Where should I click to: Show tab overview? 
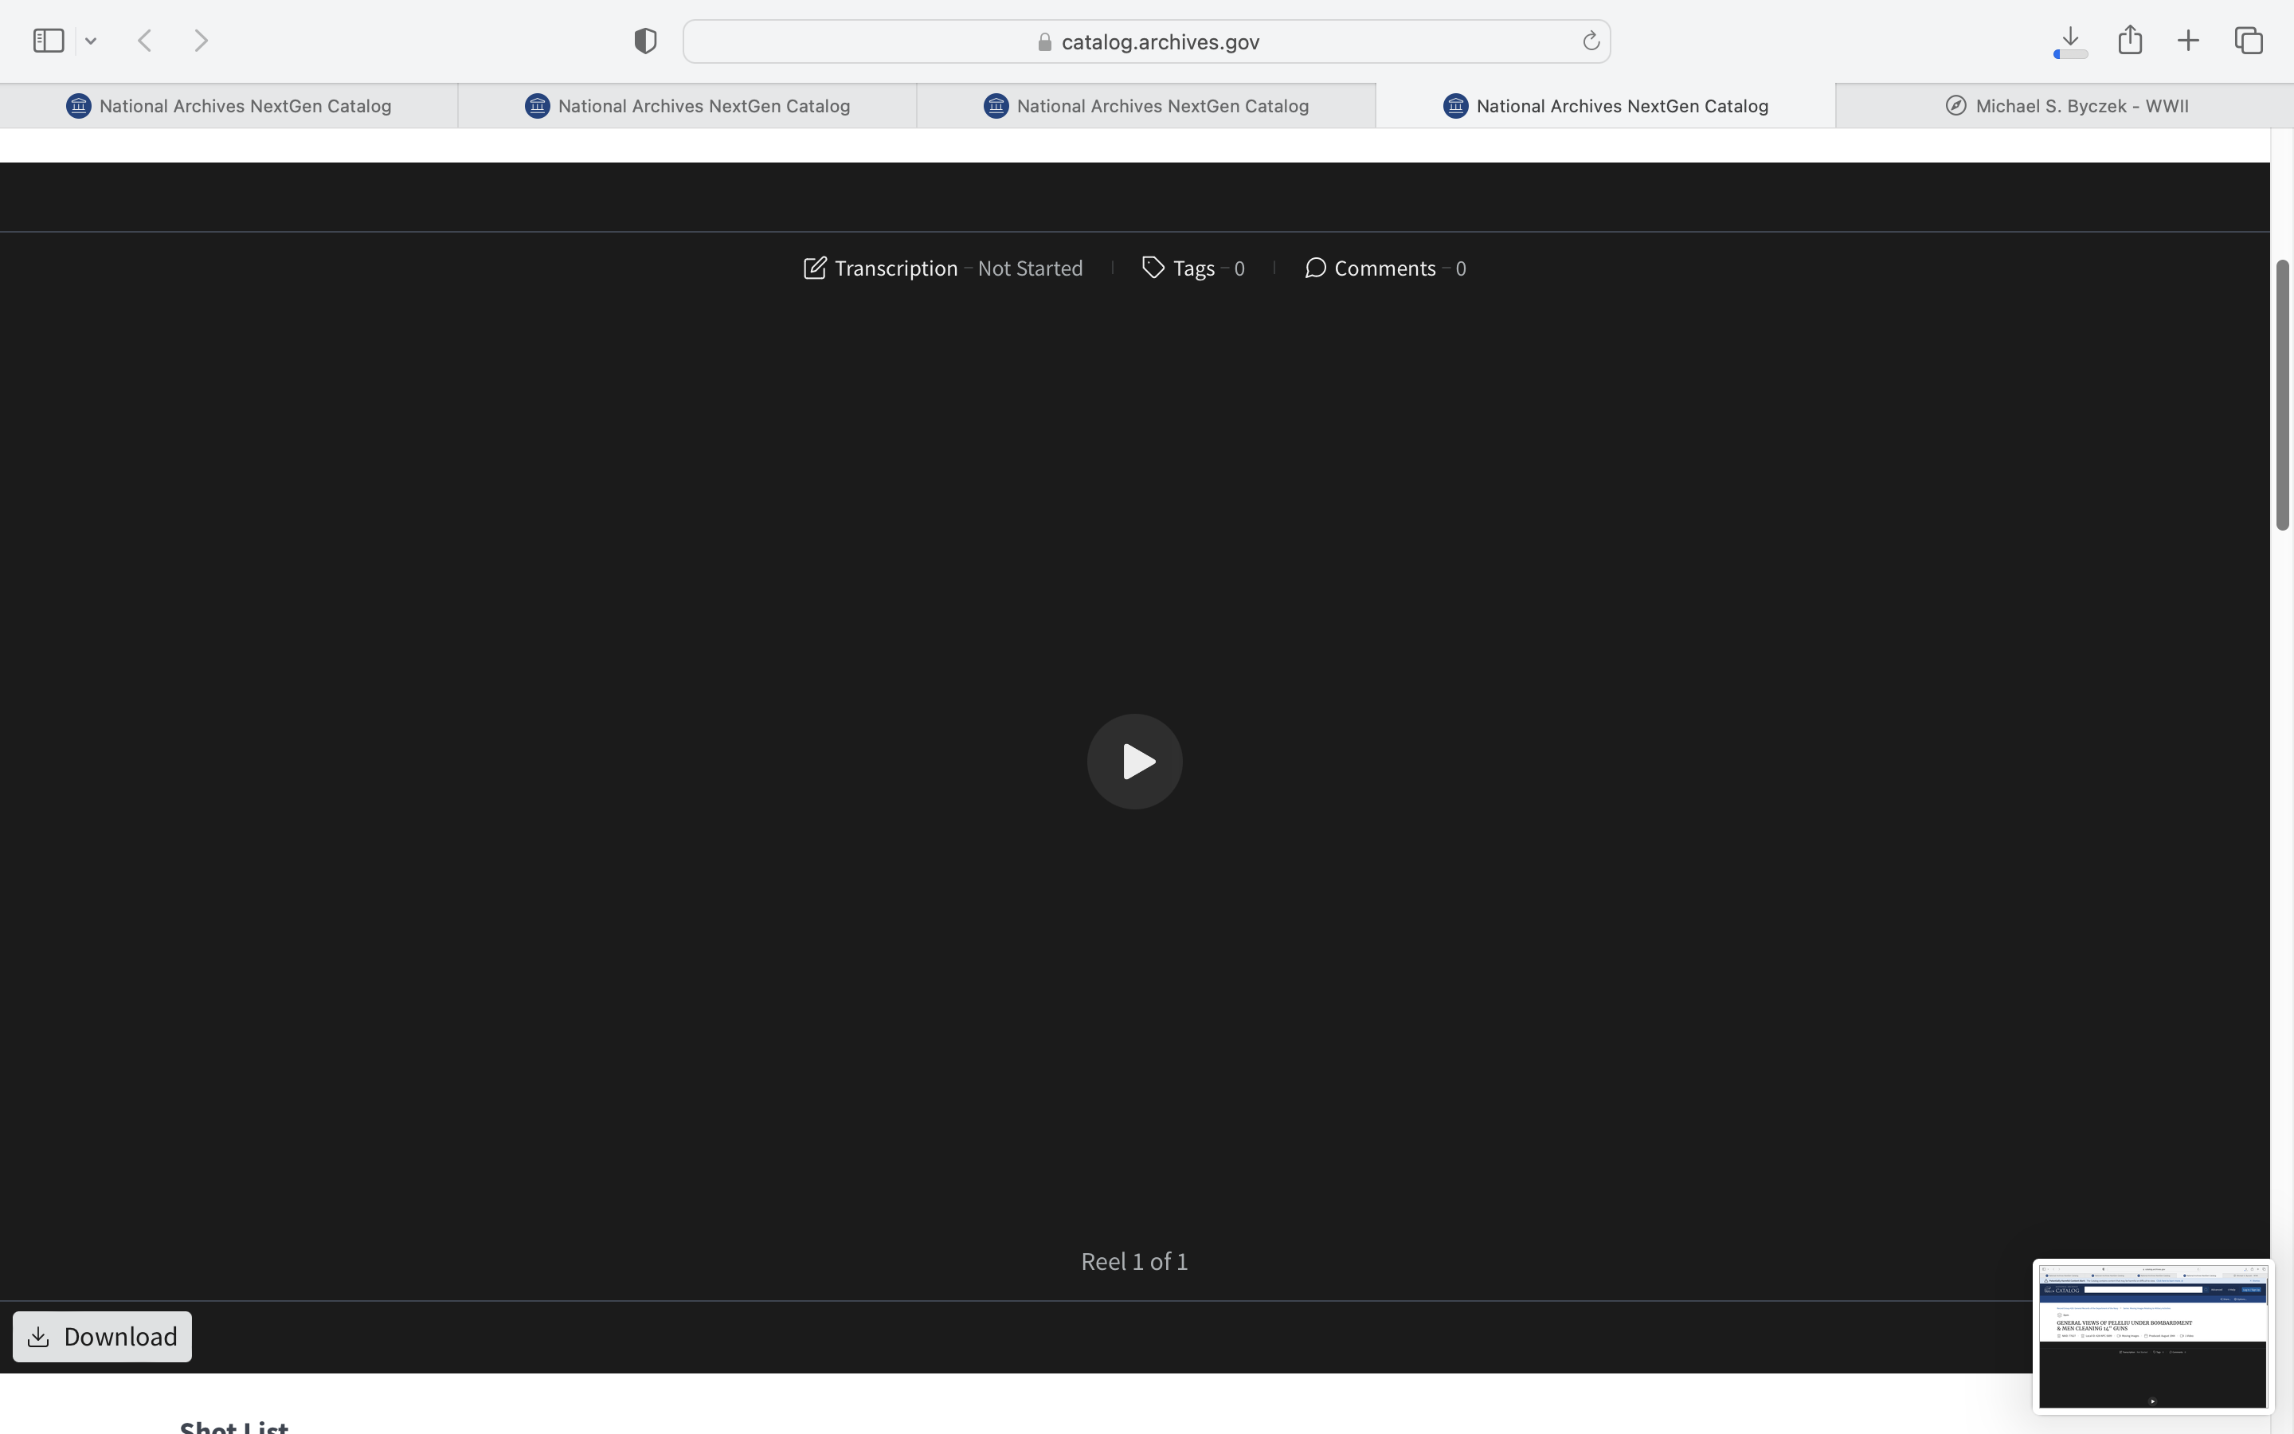[2249, 41]
